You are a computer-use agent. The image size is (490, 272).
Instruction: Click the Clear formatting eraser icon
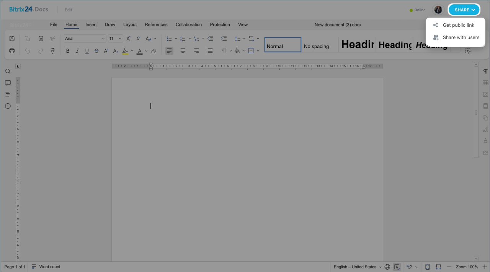coord(154,51)
